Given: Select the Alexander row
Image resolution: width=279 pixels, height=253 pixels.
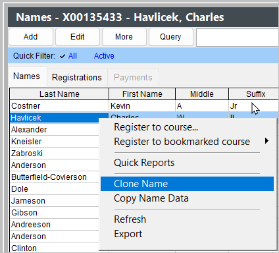Looking at the screenshot, I should click(55, 130).
